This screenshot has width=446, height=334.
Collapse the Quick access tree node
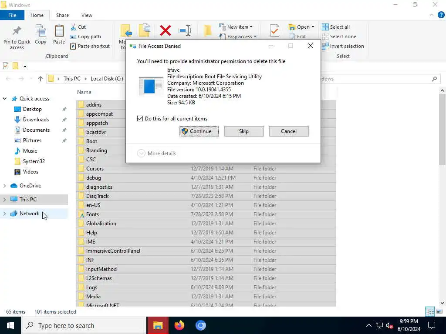click(4, 99)
